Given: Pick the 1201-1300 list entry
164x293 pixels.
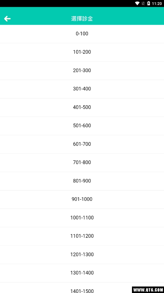Looking at the screenshot, I should pyautogui.click(x=82, y=255).
